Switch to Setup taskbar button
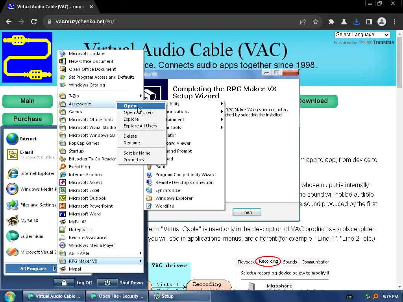This screenshot has height=302, width=403. (180, 296)
